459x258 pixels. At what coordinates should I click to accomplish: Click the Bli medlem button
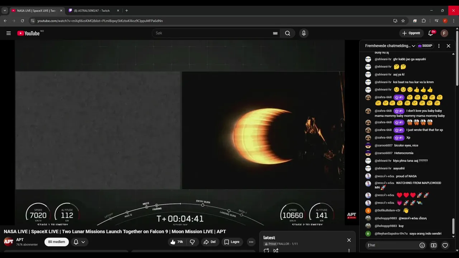[57, 242]
